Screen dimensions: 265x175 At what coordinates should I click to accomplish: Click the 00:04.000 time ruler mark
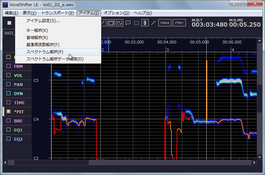click(167, 42)
